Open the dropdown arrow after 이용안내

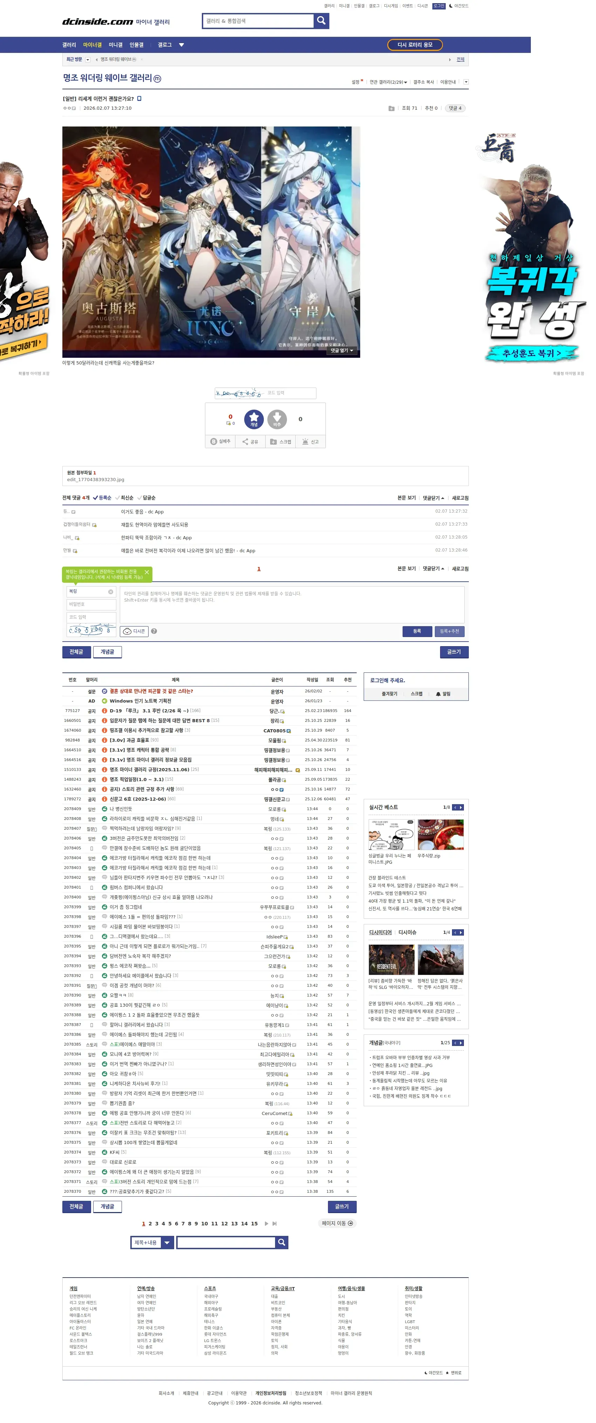coord(466,82)
